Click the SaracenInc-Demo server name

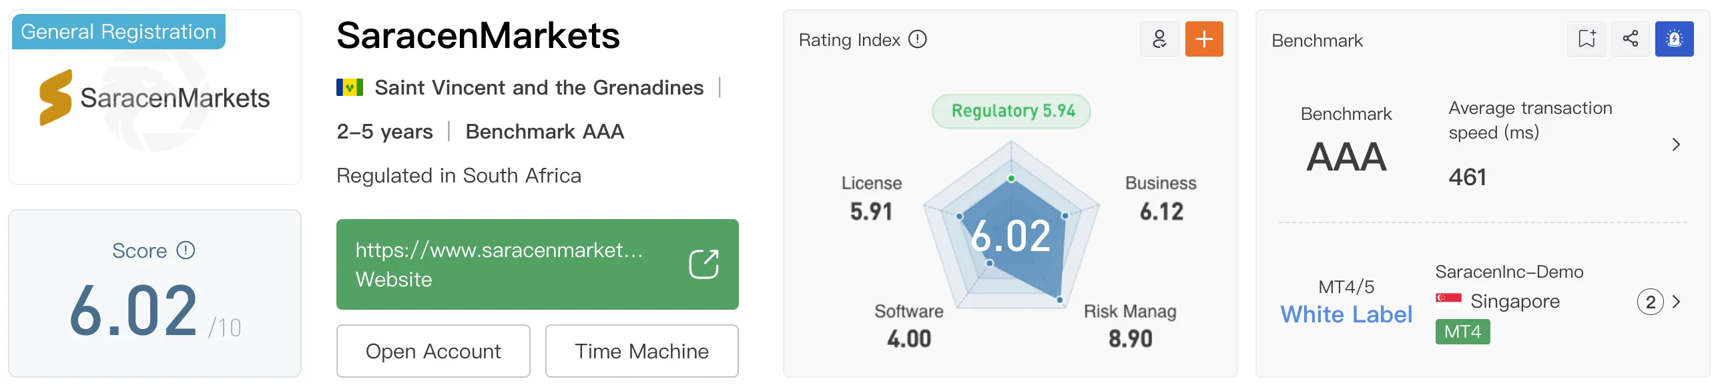[x=1509, y=272]
